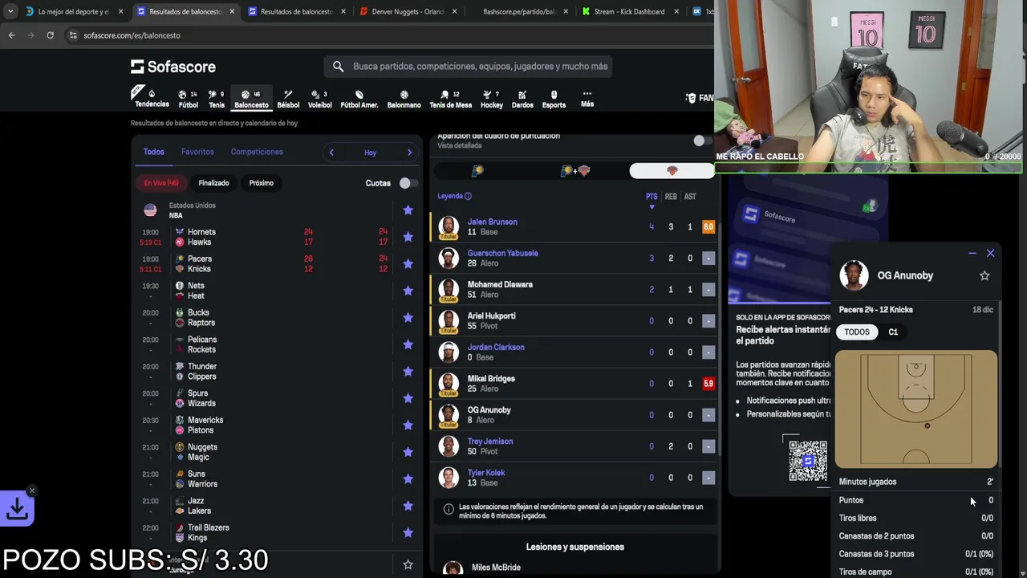Select both teams lineup filter
The width and height of the screenshot is (1027, 578).
click(x=575, y=170)
